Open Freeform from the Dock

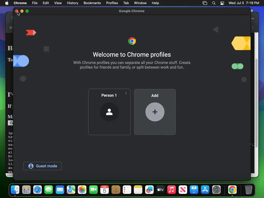tap(149, 190)
